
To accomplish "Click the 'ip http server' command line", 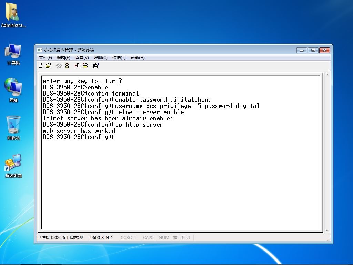I will (x=103, y=124).
